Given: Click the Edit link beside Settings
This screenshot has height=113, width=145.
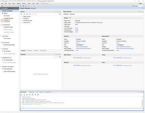Looking at the screenshot, I should point(70,18).
